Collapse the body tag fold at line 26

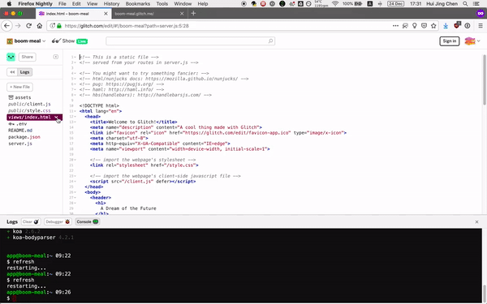(75, 192)
